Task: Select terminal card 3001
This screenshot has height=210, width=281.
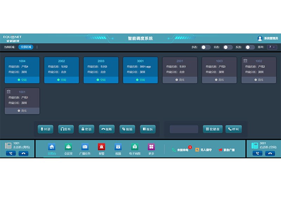Action: (x=140, y=70)
